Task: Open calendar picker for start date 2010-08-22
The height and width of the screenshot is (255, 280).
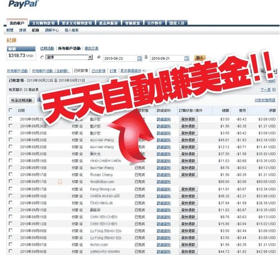Action: coord(139,58)
